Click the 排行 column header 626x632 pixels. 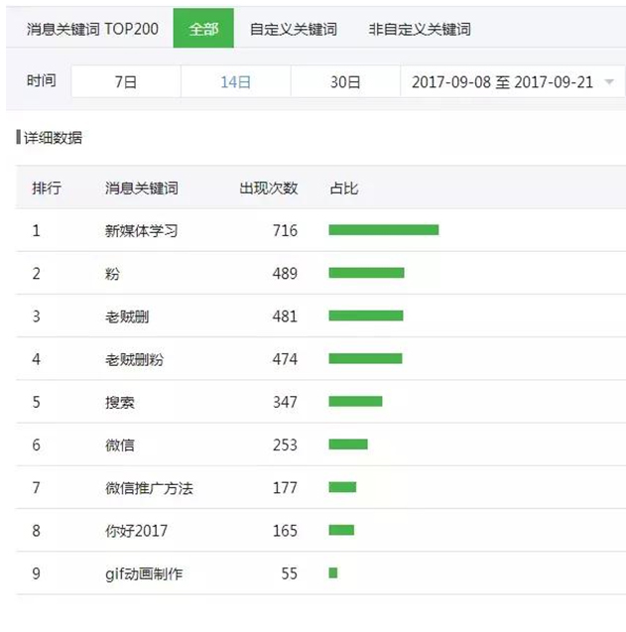point(47,188)
